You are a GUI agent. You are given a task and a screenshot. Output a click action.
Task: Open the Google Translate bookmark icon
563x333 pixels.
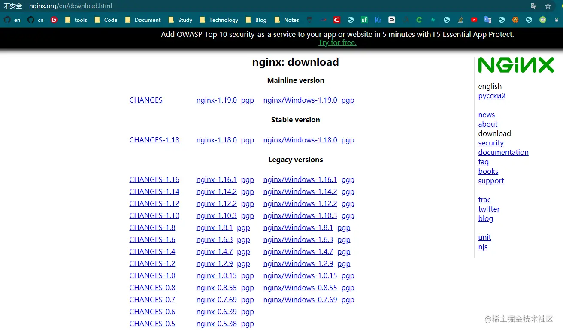pyautogui.click(x=488, y=20)
